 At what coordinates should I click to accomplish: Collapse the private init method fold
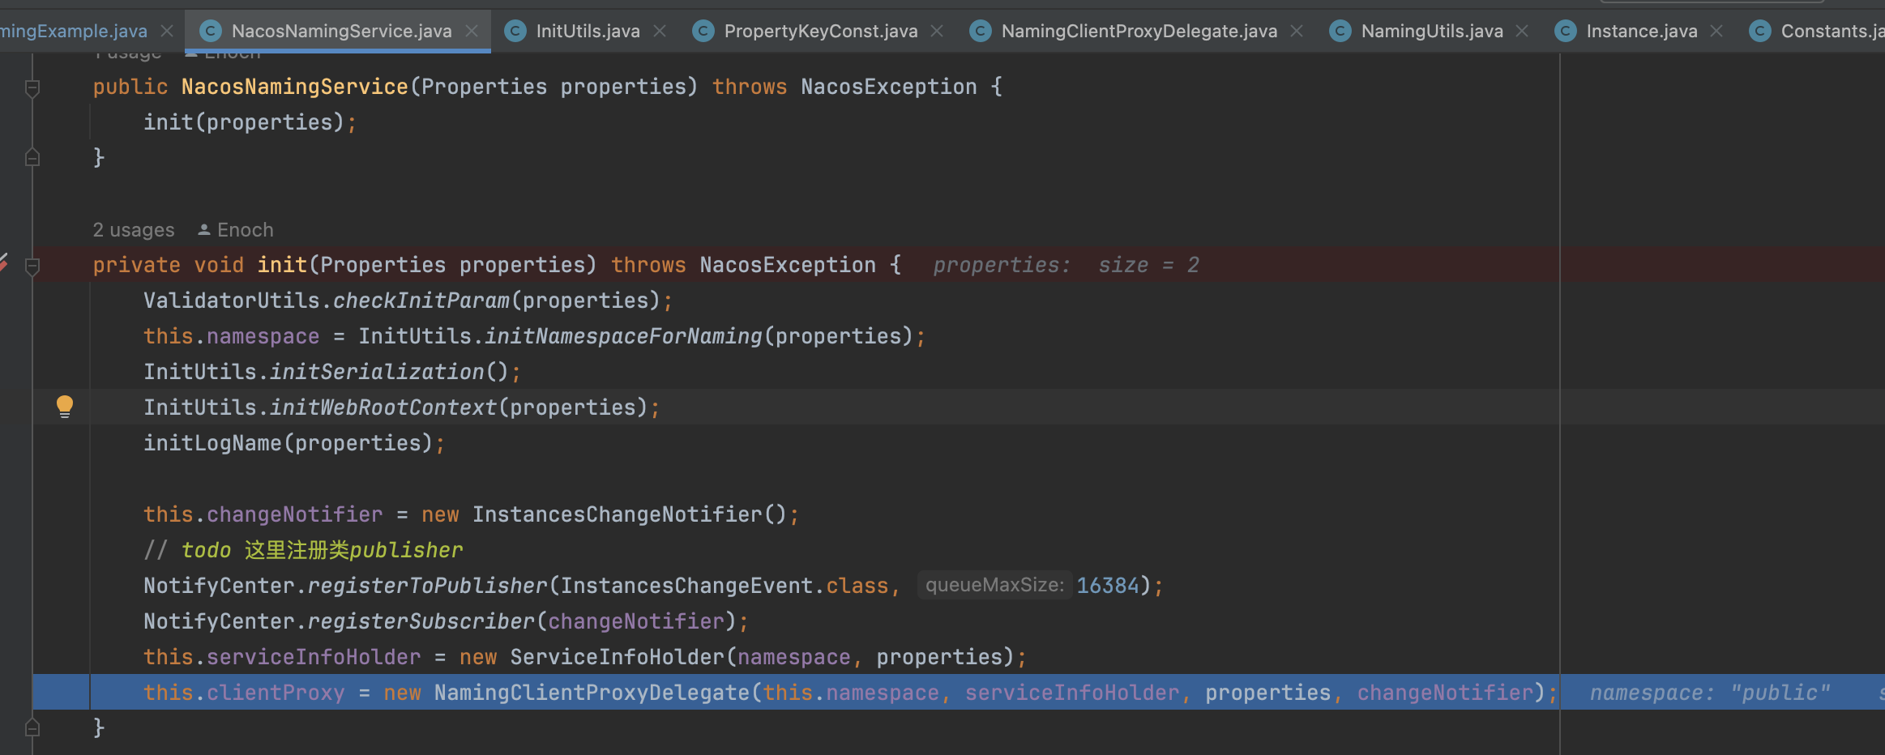tap(32, 266)
